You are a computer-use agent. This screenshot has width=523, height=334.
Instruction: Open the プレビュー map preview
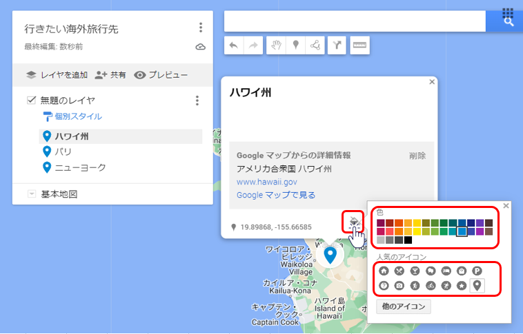point(161,75)
